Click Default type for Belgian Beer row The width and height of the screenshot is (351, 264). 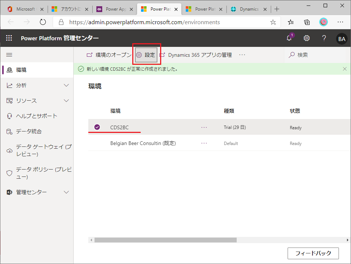pos(231,144)
